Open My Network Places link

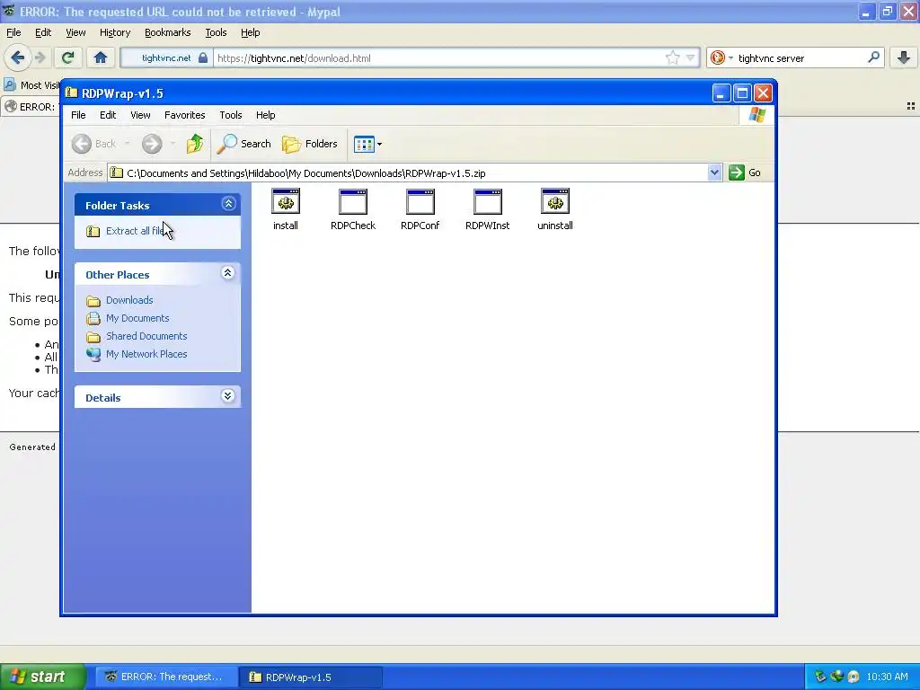click(146, 354)
